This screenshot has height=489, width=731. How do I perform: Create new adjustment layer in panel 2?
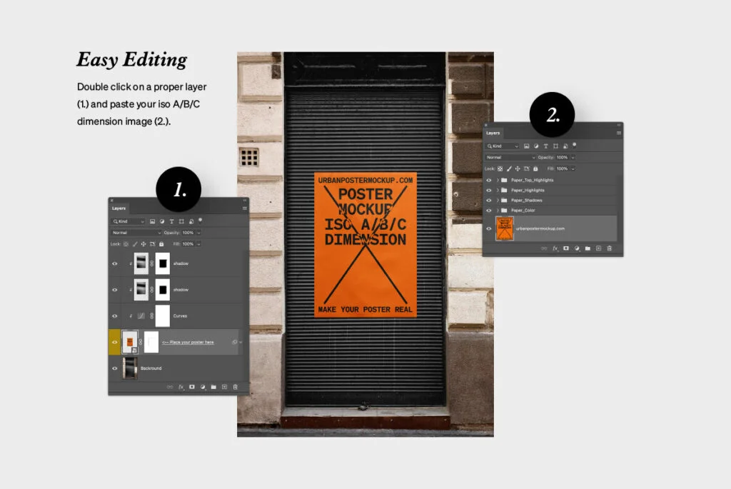577,248
